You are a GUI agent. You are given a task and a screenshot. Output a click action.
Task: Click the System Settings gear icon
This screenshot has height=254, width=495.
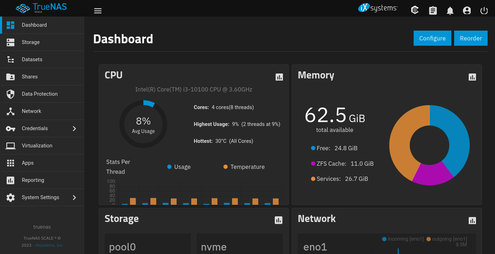[11, 197]
